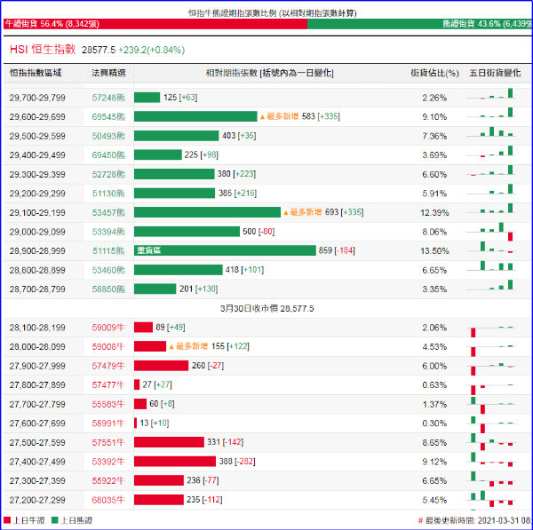
Task: Open featured bull warrant 68035牛
Action: [108, 500]
